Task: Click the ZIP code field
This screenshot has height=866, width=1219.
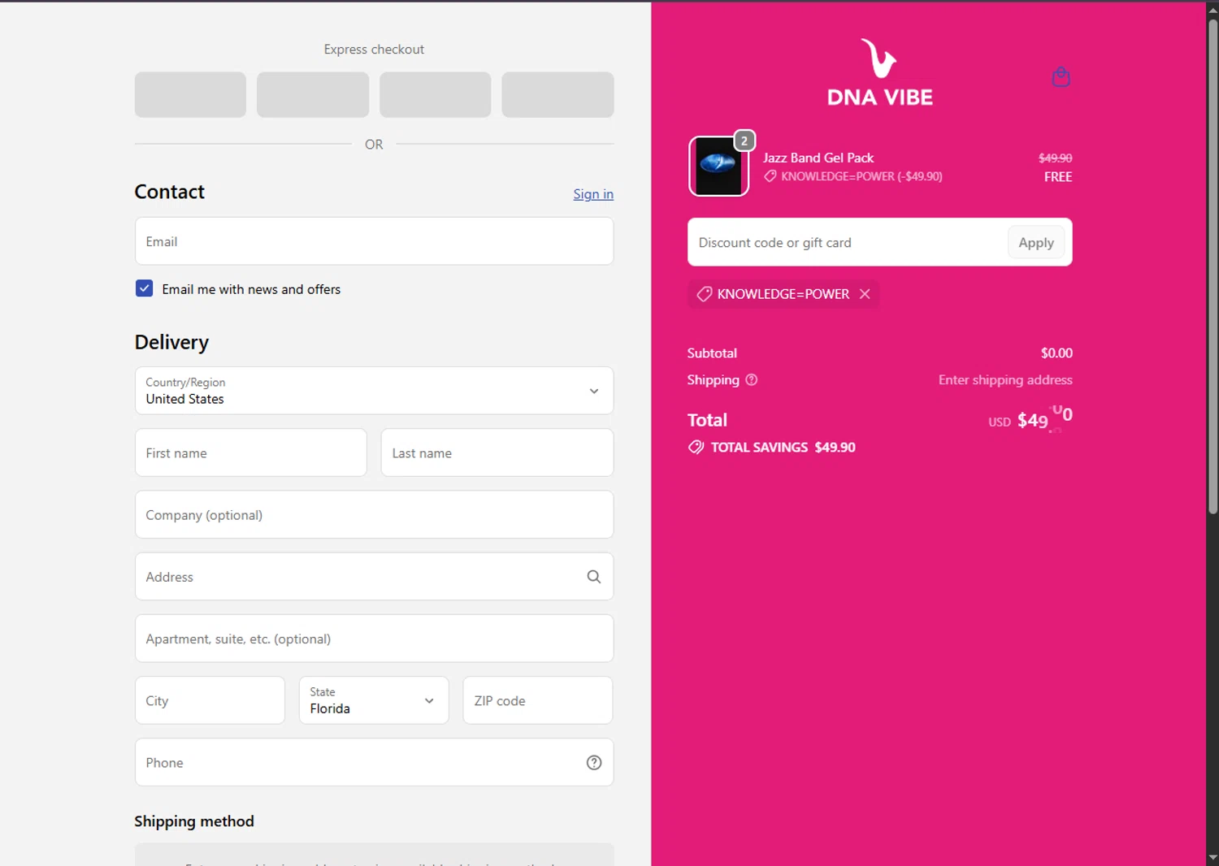Action: point(538,700)
